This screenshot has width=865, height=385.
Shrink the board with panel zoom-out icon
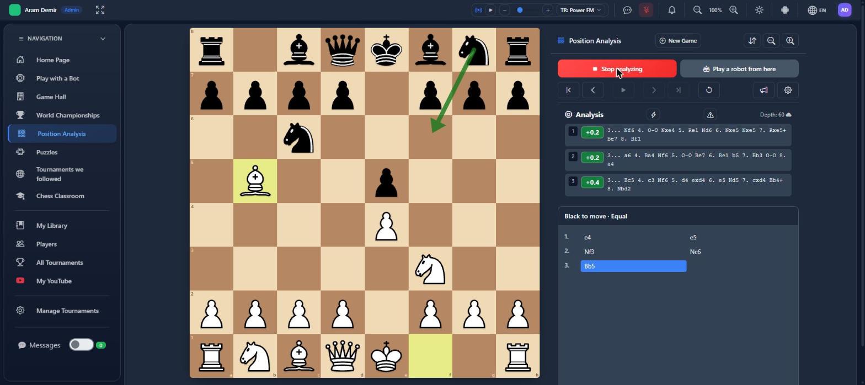[x=771, y=40]
